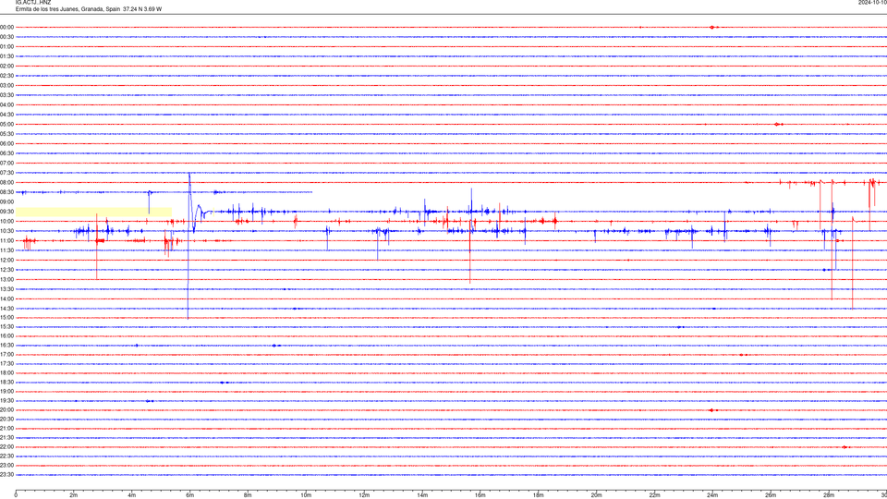
Task: Select the 14:00 time row label
Action: click(x=6, y=298)
